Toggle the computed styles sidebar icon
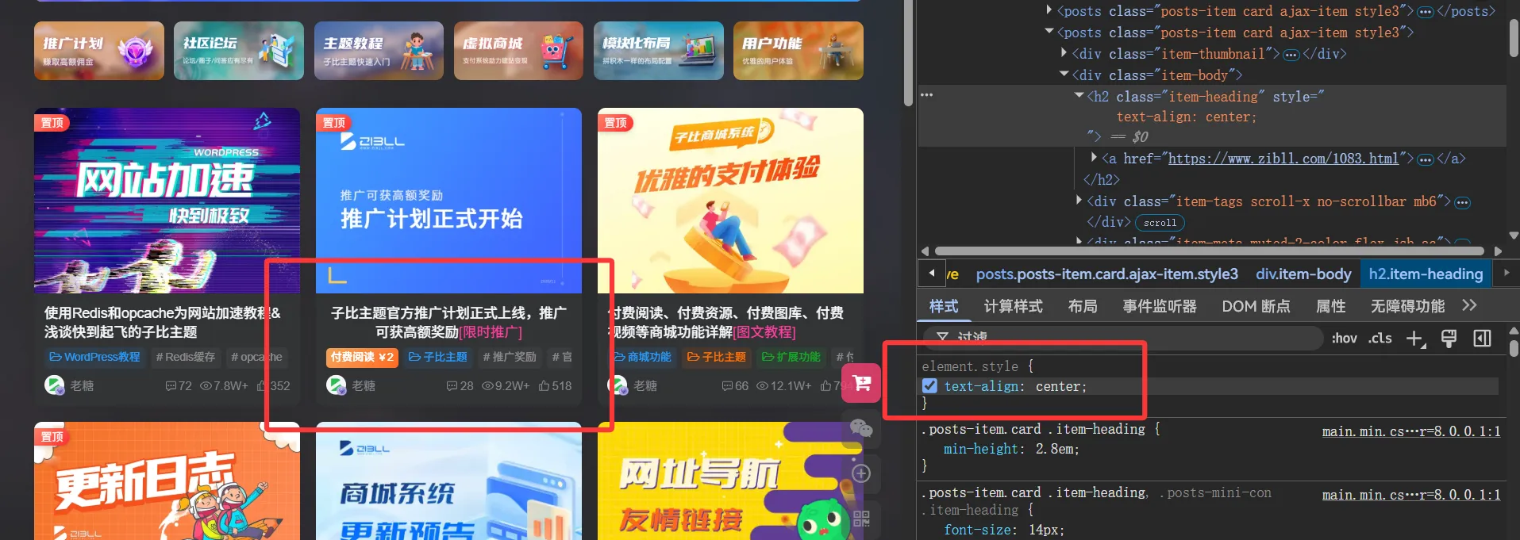Screen dimensions: 1520x540 coord(1482,339)
